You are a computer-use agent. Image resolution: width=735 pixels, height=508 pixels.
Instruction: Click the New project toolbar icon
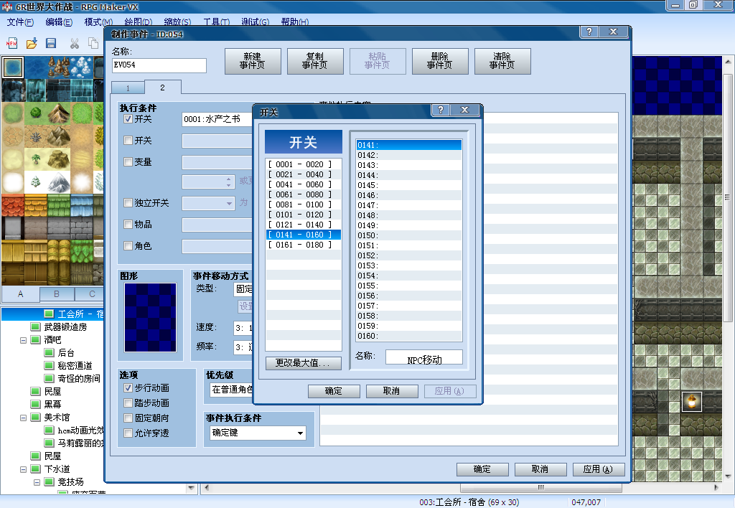(11, 44)
